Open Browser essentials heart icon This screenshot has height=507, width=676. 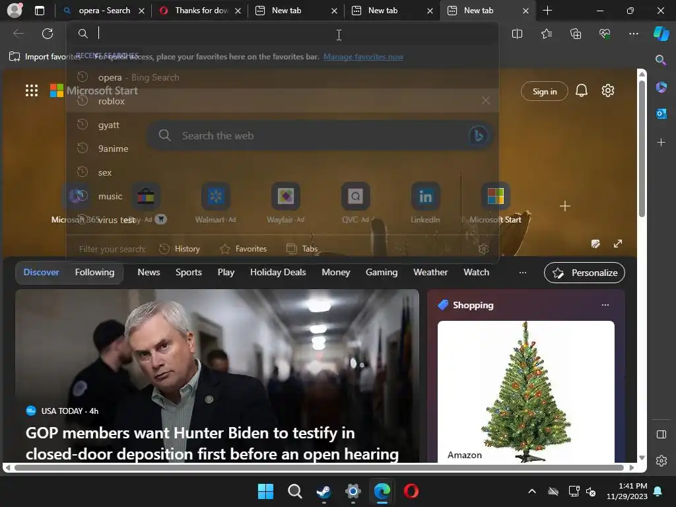605,34
